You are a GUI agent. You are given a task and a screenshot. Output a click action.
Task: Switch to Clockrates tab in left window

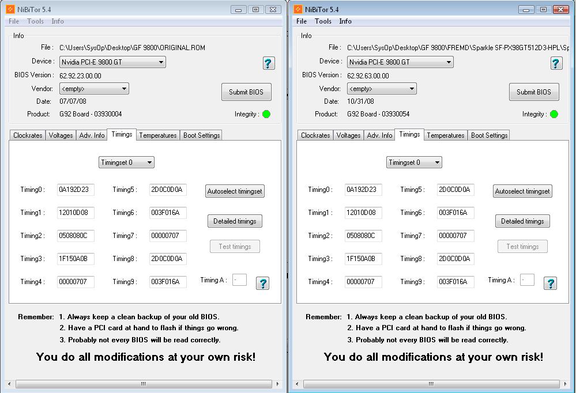coord(28,135)
